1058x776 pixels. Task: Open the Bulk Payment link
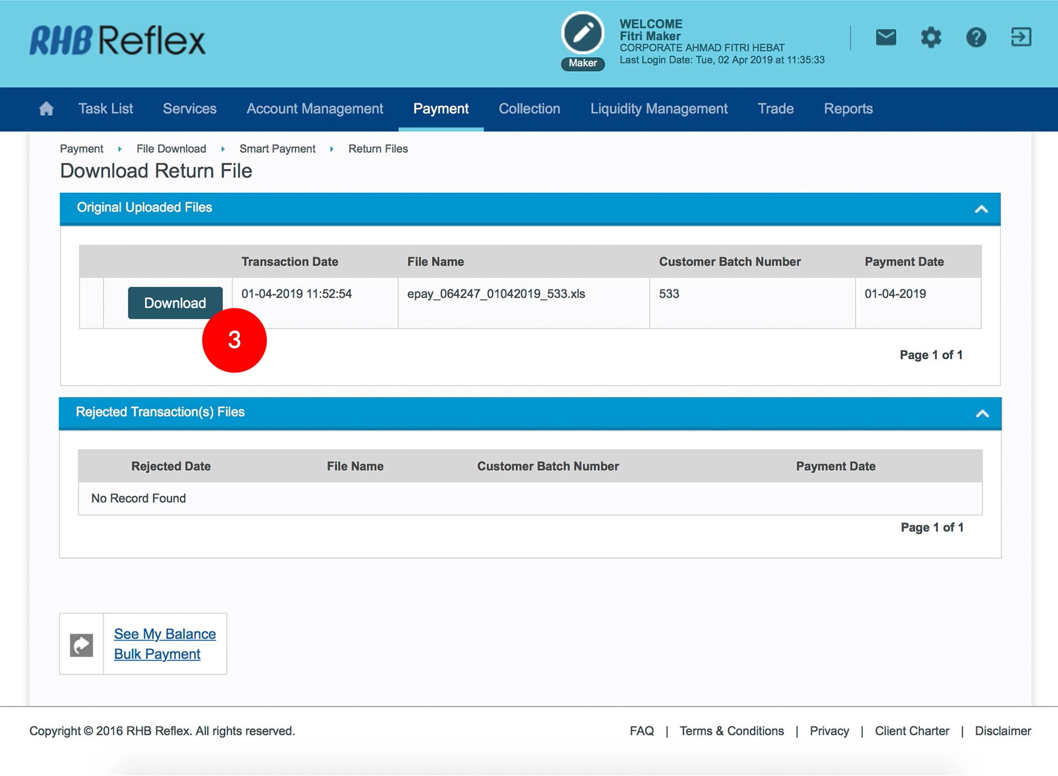(157, 654)
